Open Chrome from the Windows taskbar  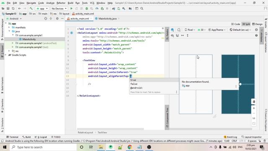click(x=130, y=147)
